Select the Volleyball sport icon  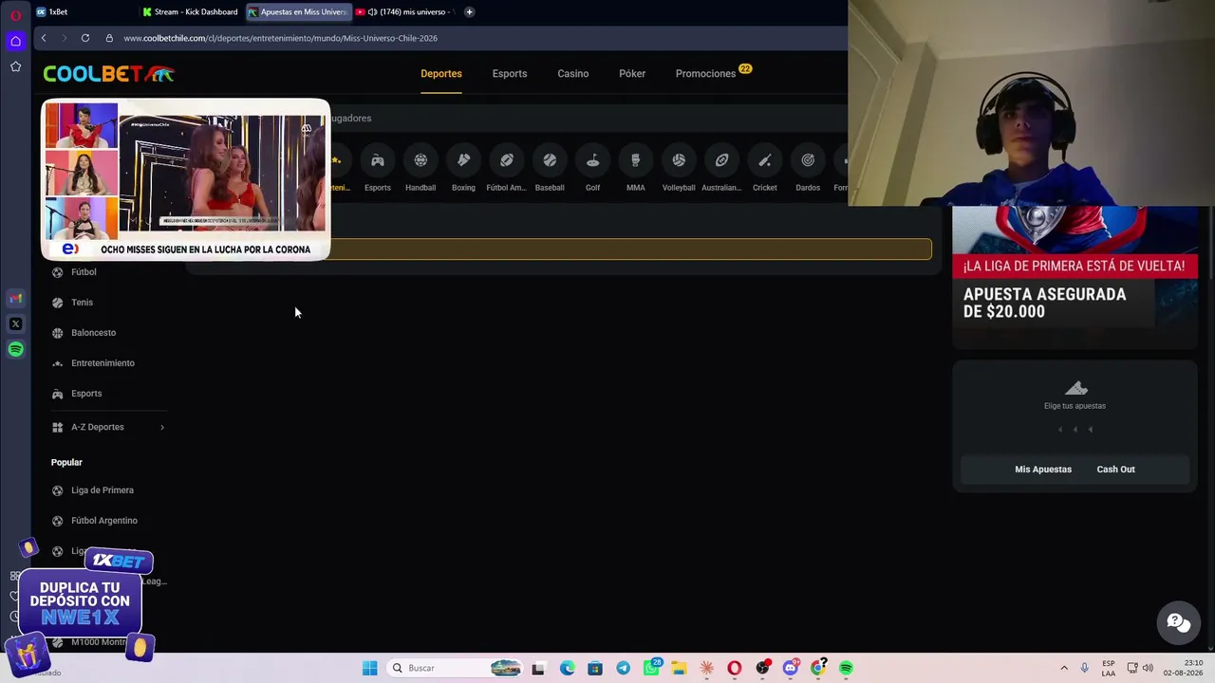click(x=679, y=169)
